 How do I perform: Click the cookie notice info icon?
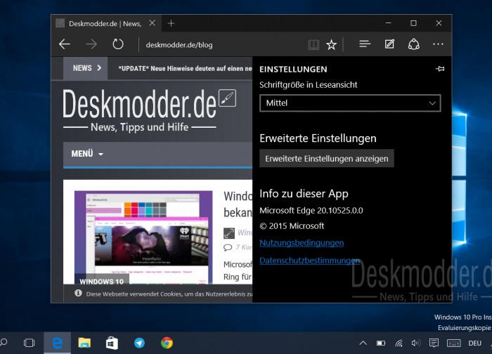tap(78, 293)
